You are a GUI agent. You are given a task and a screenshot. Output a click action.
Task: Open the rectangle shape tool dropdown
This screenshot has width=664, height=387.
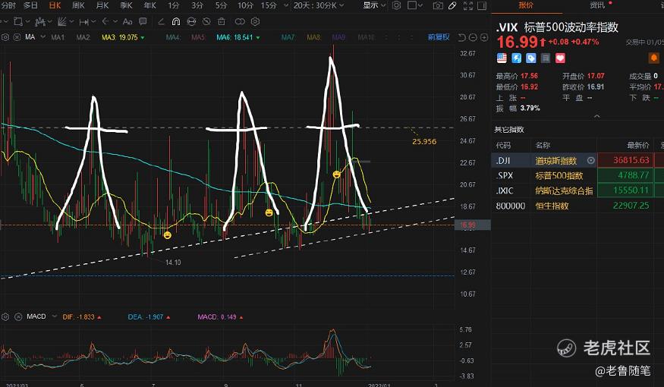click(21, 21)
